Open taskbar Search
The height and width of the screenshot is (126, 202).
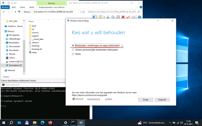click(11, 123)
